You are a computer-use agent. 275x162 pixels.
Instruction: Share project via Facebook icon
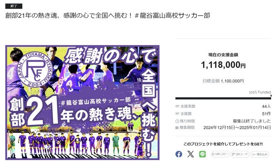coord(179,154)
